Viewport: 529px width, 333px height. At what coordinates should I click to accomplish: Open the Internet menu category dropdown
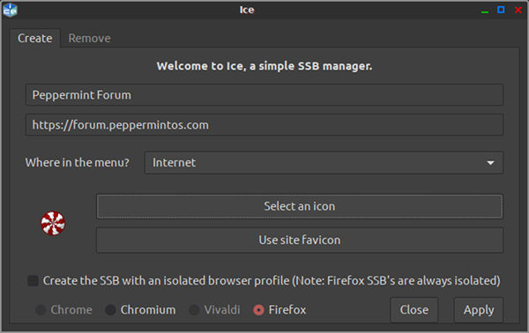click(x=324, y=162)
